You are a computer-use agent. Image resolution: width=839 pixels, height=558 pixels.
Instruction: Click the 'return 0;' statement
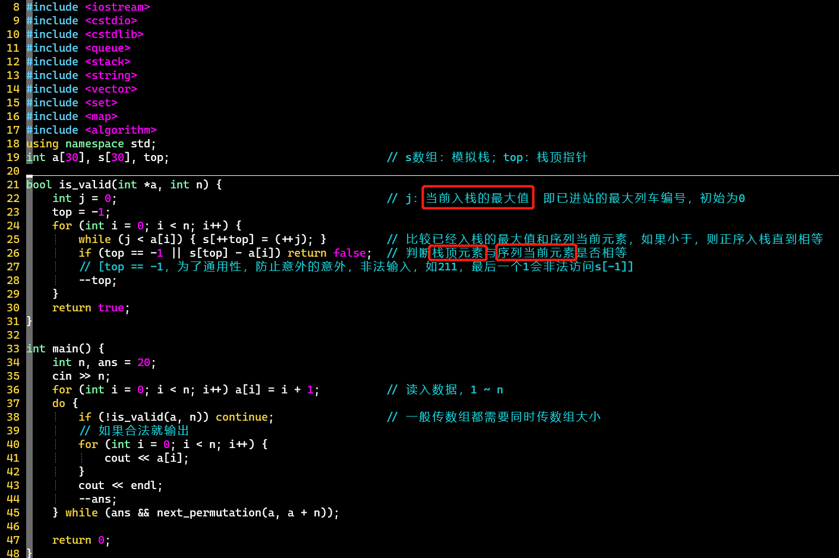(x=81, y=540)
